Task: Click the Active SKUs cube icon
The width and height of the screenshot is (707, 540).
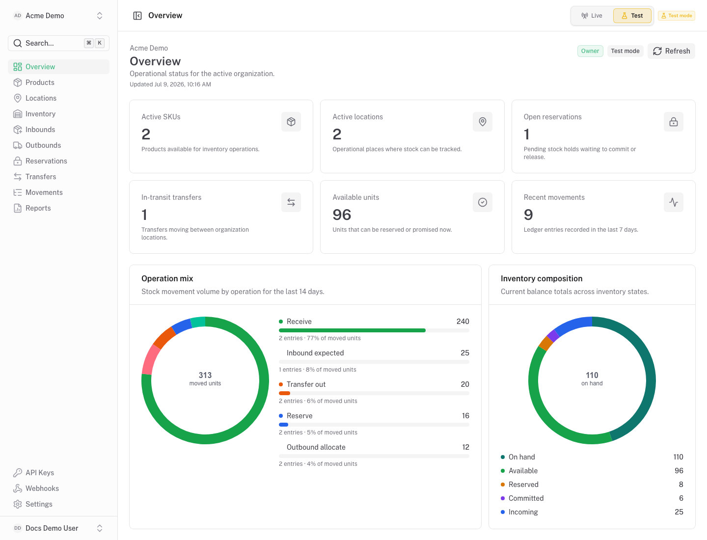Action: [291, 122]
